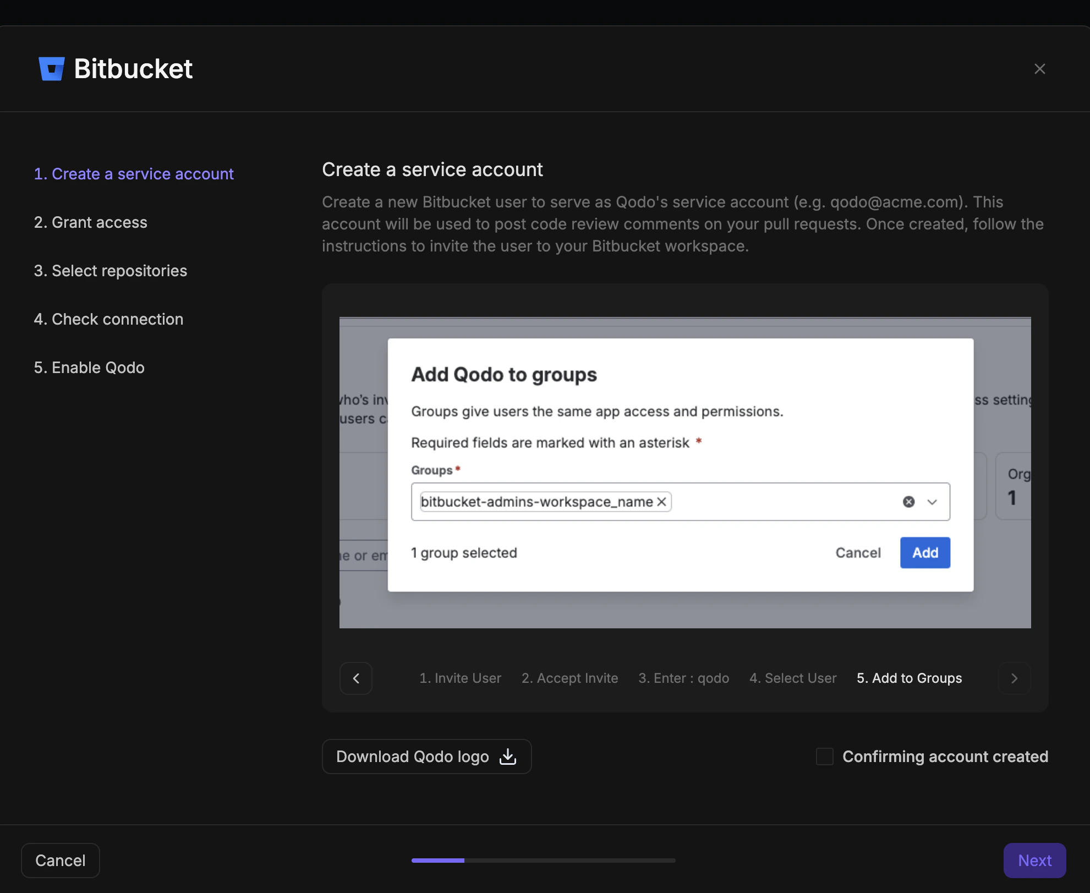This screenshot has width=1090, height=893.
Task: Open the Enable Qodo step
Action: click(89, 368)
